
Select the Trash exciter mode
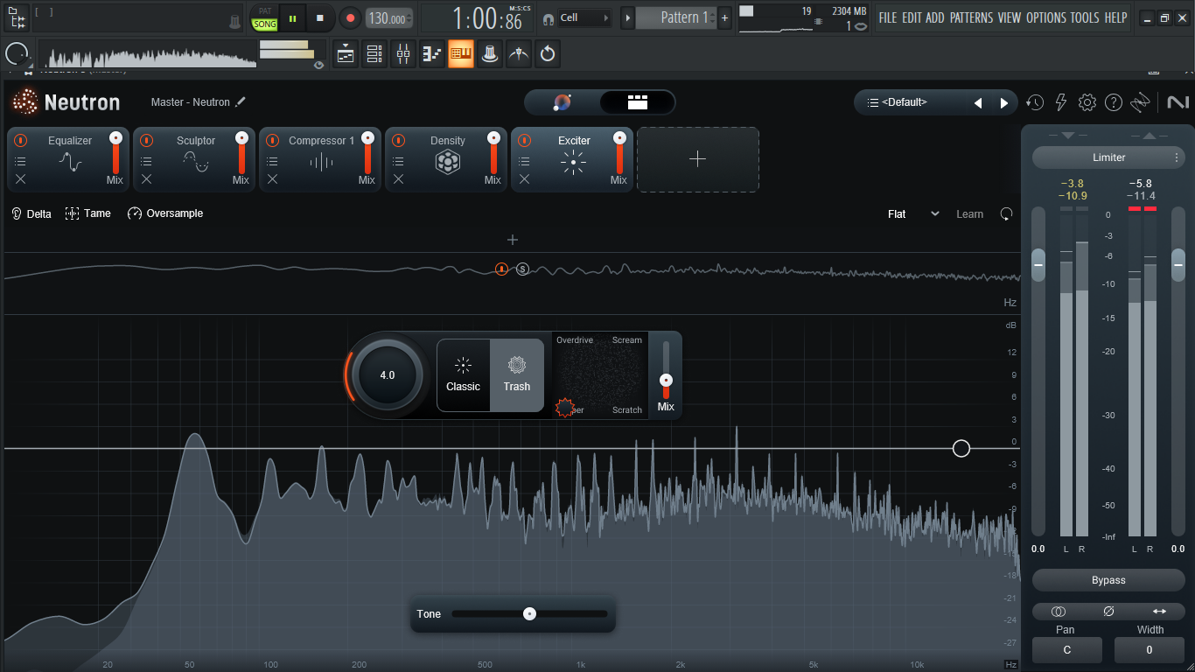[x=516, y=374]
